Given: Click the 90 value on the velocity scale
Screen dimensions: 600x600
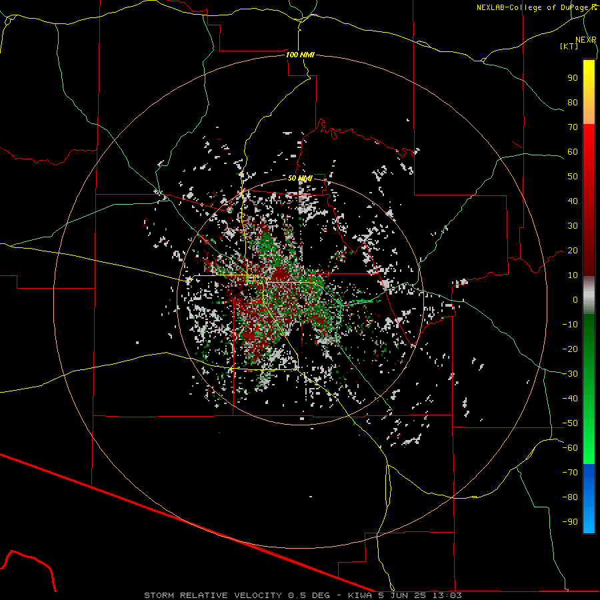Looking at the screenshot, I should [573, 78].
